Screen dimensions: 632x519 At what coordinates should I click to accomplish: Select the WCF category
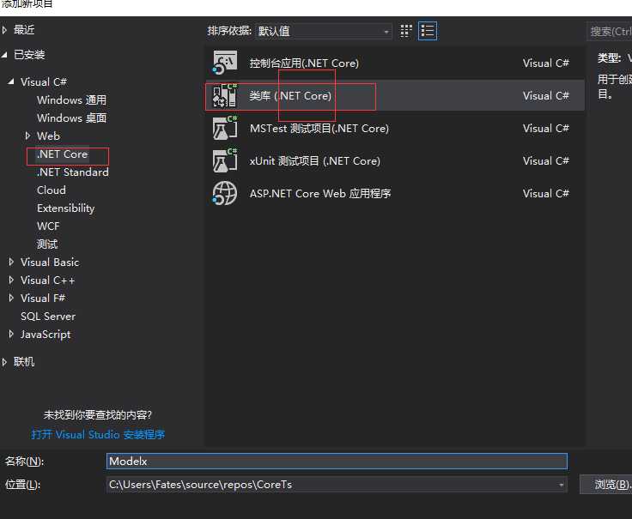[48, 226]
